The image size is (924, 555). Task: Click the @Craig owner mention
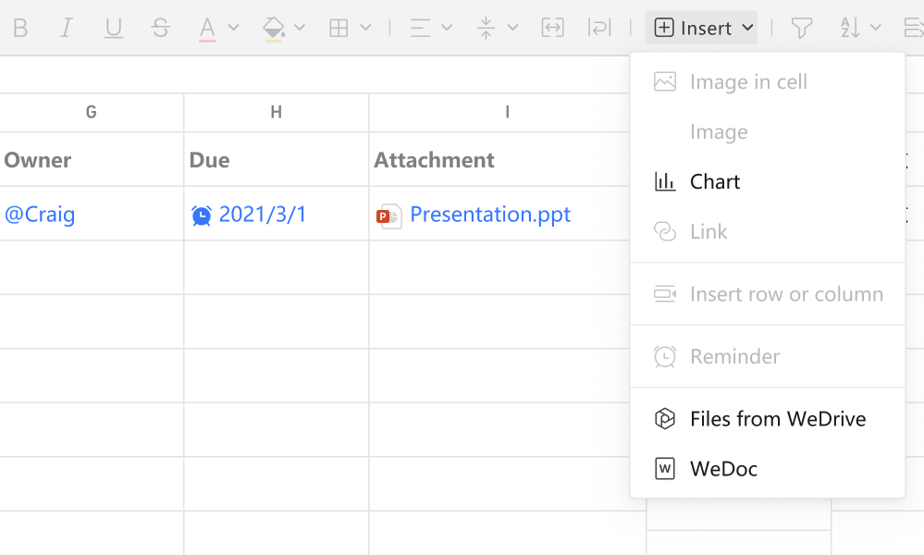click(x=40, y=215)
